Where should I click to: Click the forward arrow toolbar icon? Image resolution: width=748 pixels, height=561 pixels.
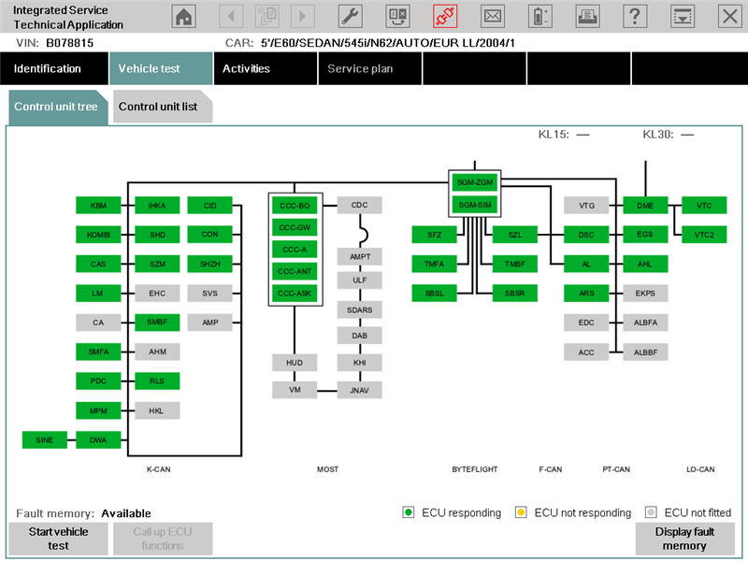(302, 17)
